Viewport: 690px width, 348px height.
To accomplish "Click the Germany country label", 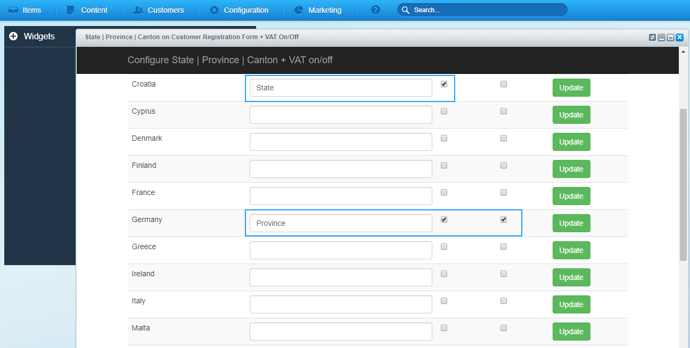I will tap(147, 219).
